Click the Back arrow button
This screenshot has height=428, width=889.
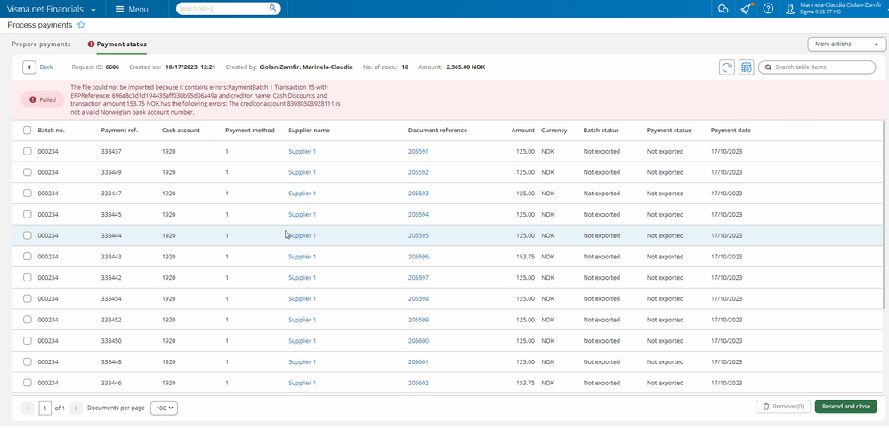click(29, 67)
